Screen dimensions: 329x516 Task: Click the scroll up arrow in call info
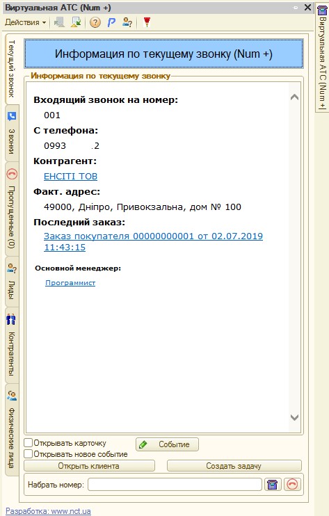(x=294, y=97)
